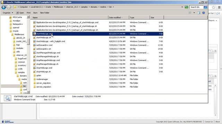Click the browser bookmark star icon
Screen dimensions: 222x124
214,7
